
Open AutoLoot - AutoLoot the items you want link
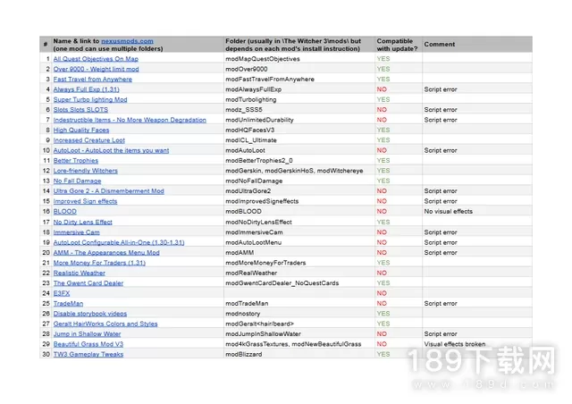click(111, 150)
